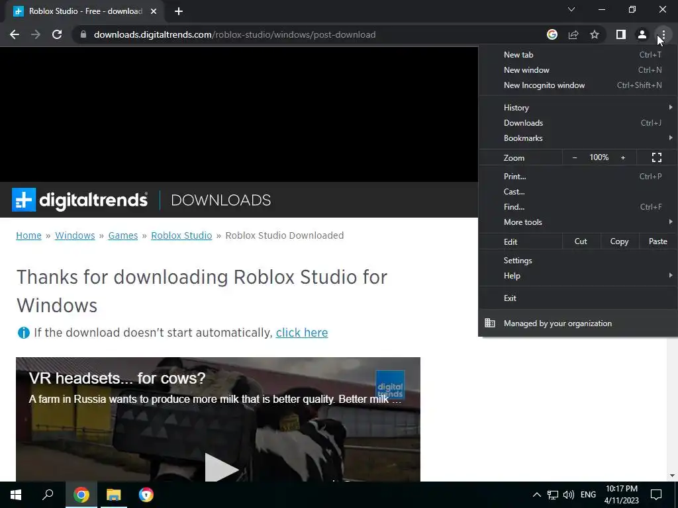Click the Google icon in address bar
The width and height of the screenshot is (678, 508).
coord(552,34)
